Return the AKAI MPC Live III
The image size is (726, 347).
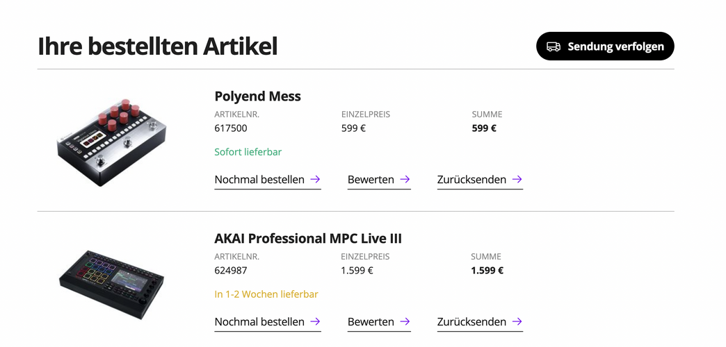pos(471,322)
